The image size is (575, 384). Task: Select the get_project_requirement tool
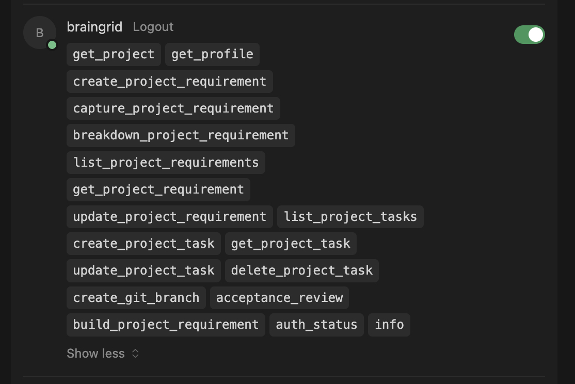point(158,189)
